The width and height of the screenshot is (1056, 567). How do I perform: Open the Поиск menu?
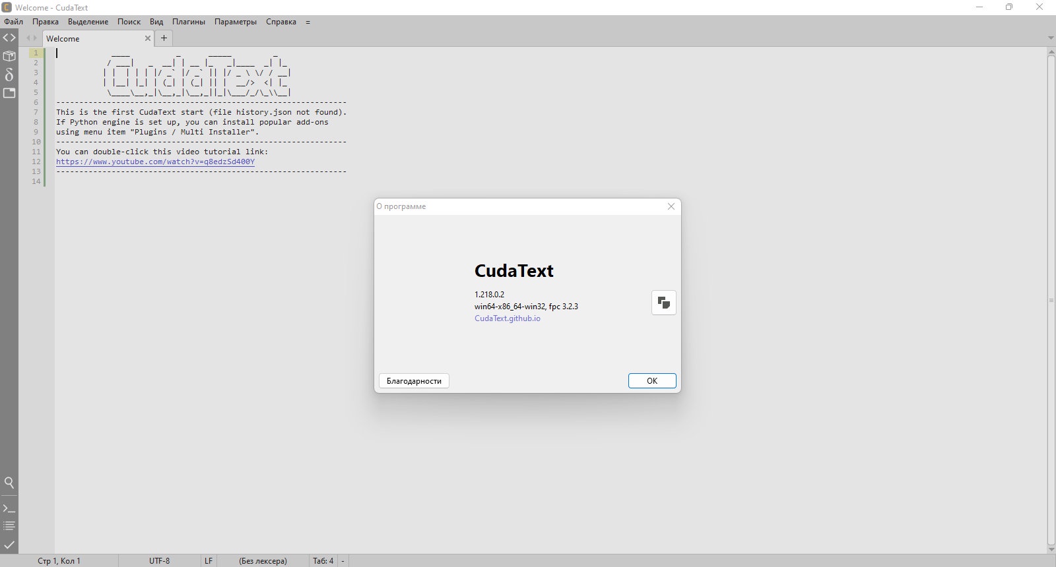pos(129,22)
